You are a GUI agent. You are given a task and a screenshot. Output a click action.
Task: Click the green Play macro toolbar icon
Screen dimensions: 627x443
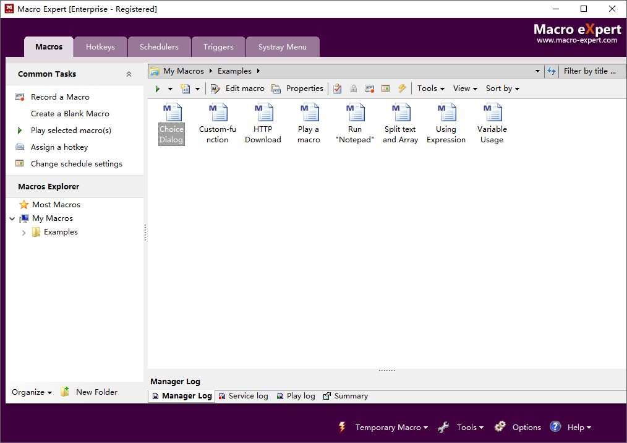coord(158,88)
